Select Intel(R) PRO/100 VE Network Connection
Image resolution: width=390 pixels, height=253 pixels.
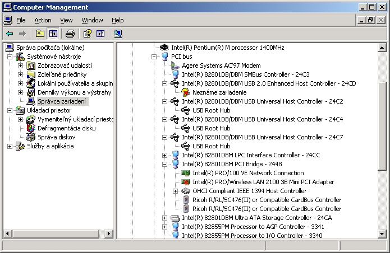click(248, 173)
